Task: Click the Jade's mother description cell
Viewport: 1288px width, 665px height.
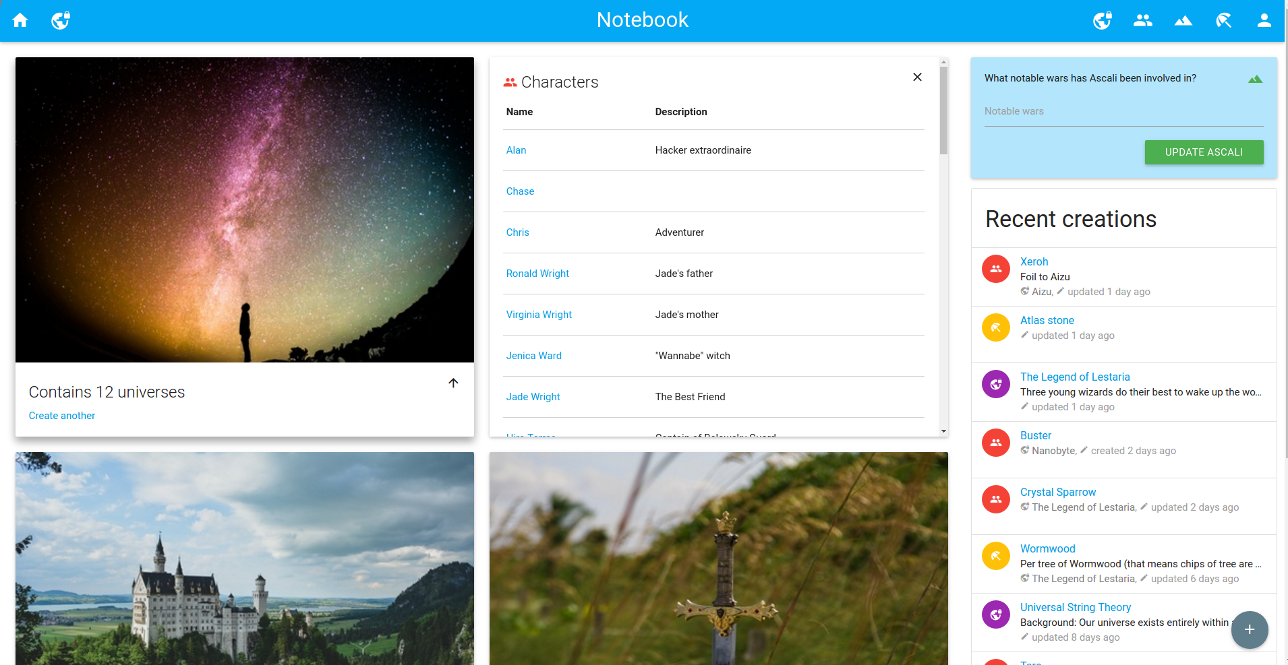Action: point(686,315)
